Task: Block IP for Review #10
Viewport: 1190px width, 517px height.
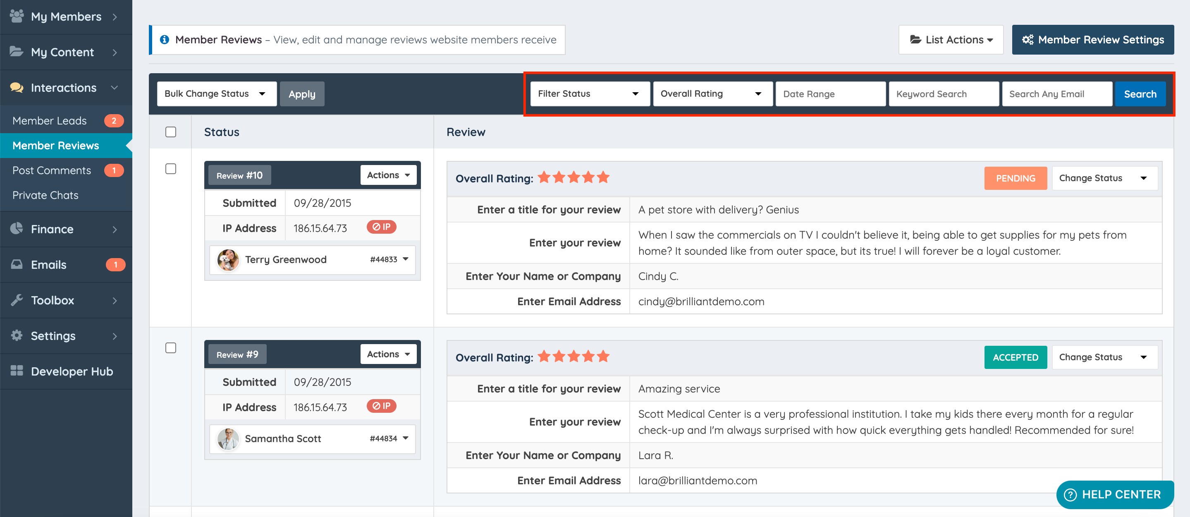Action: 381,227
